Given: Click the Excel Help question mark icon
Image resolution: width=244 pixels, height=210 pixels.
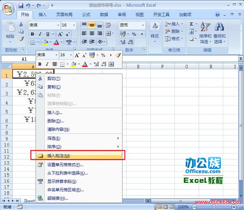Looking at the screenshot, I should click(x=218, y=15).
